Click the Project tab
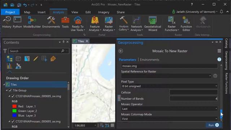Viewport: 231px width, 130px height. coord(10,12)
